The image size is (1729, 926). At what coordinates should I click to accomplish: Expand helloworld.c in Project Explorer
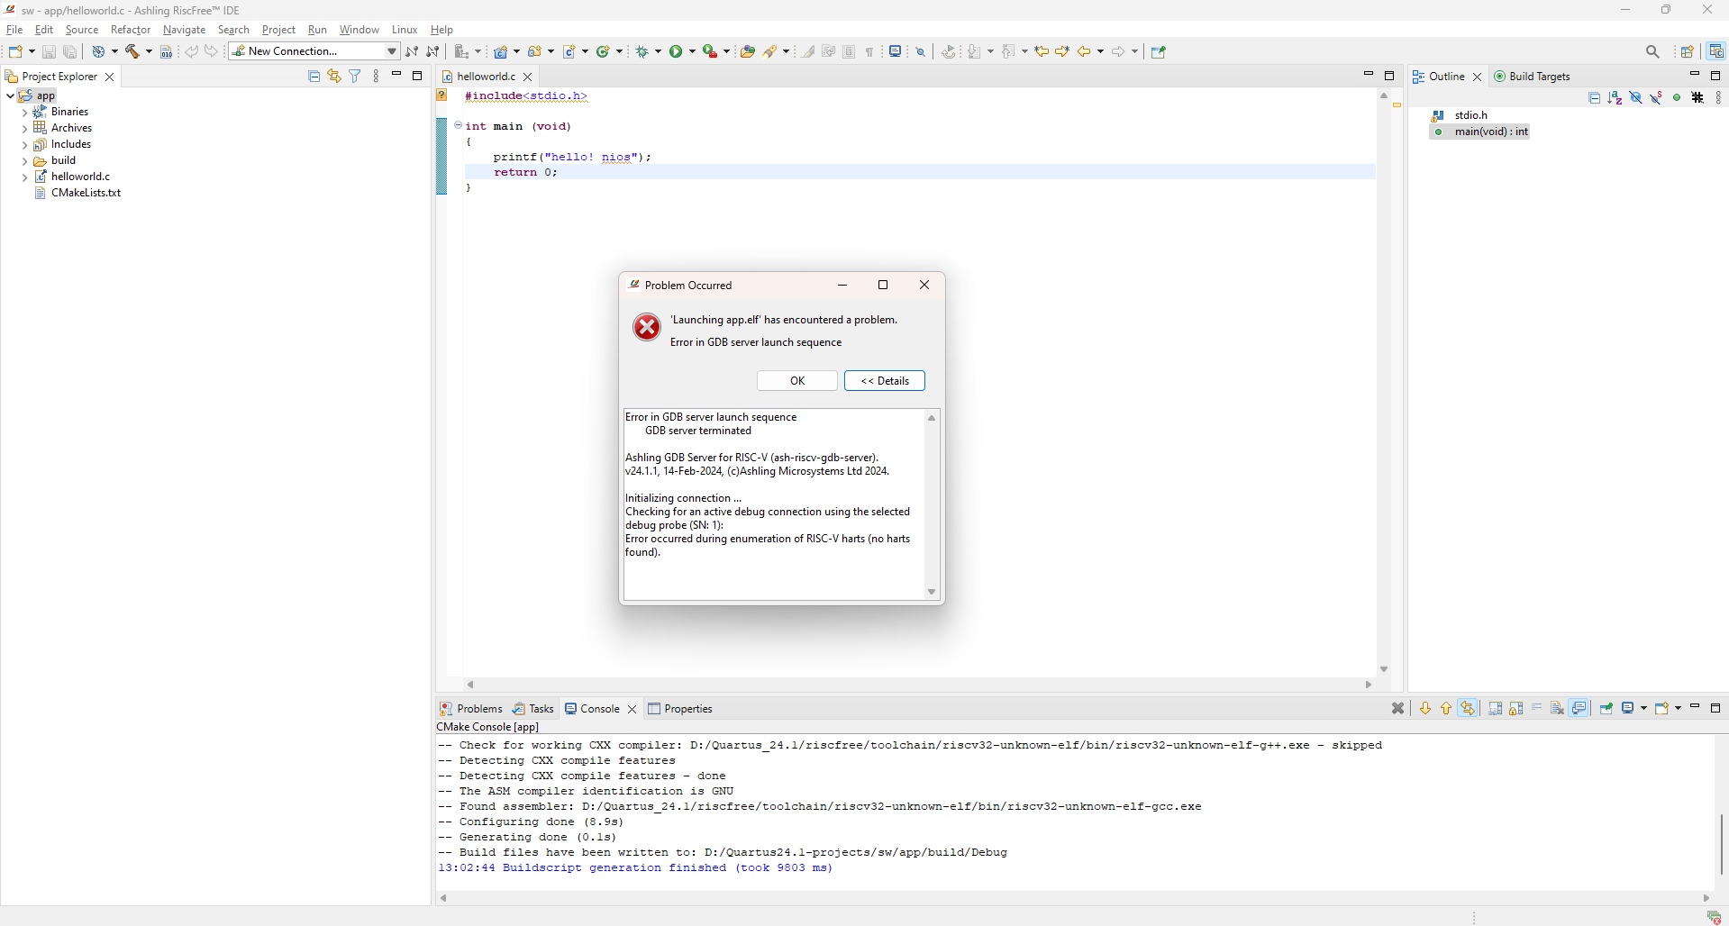coord(24,177)
